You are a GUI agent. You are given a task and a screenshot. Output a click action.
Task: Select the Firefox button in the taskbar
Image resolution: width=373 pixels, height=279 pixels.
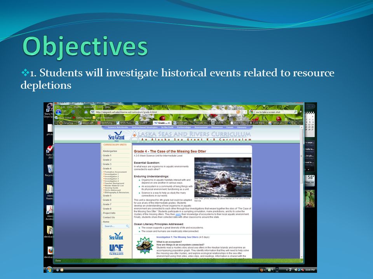[x=262, y=270]
